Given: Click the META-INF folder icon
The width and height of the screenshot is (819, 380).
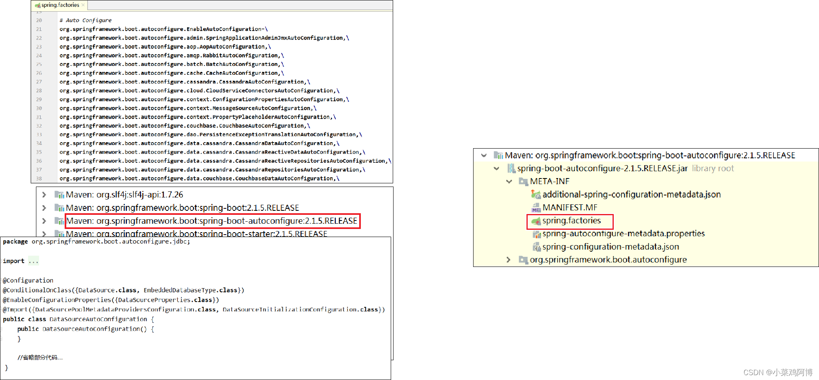Looking at the screenshot, I should (x=523, y=181).
